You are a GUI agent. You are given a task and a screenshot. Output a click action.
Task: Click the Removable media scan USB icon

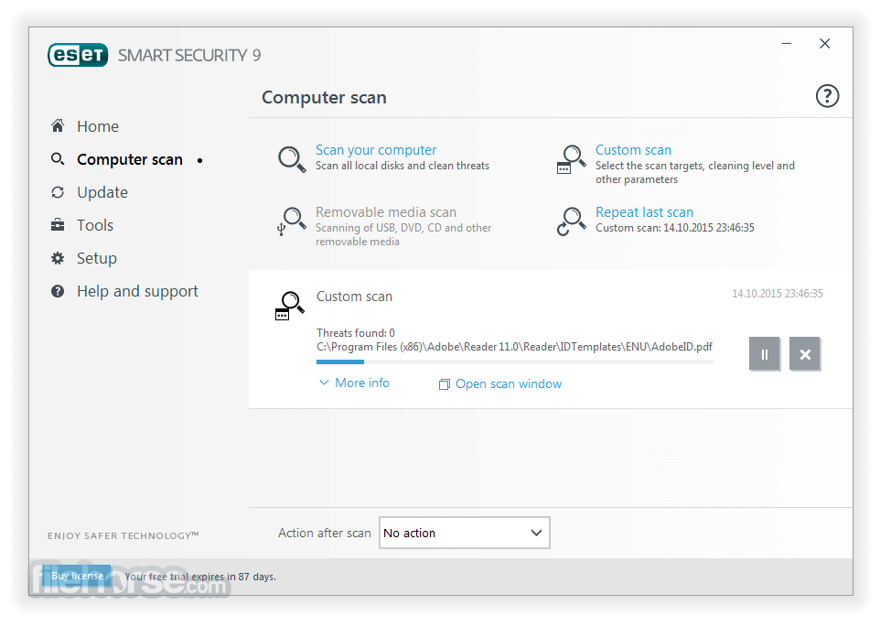pos(292,221)
